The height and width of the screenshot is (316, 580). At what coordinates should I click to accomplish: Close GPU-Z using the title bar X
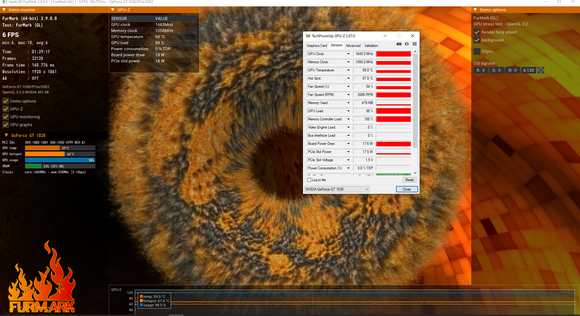(x=413, y=36)
